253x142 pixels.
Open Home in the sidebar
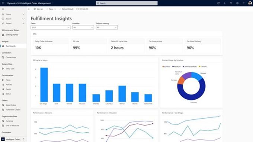(x=8, y=14)
